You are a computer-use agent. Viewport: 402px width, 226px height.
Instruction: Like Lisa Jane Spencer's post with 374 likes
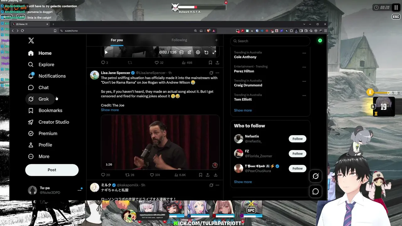(155, 175)
